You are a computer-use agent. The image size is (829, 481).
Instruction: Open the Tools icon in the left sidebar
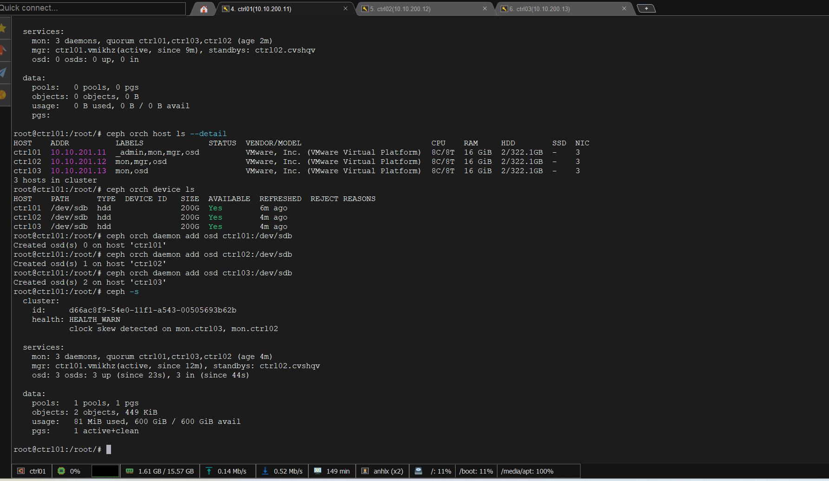pyautogui.click(x=3, y=50)
